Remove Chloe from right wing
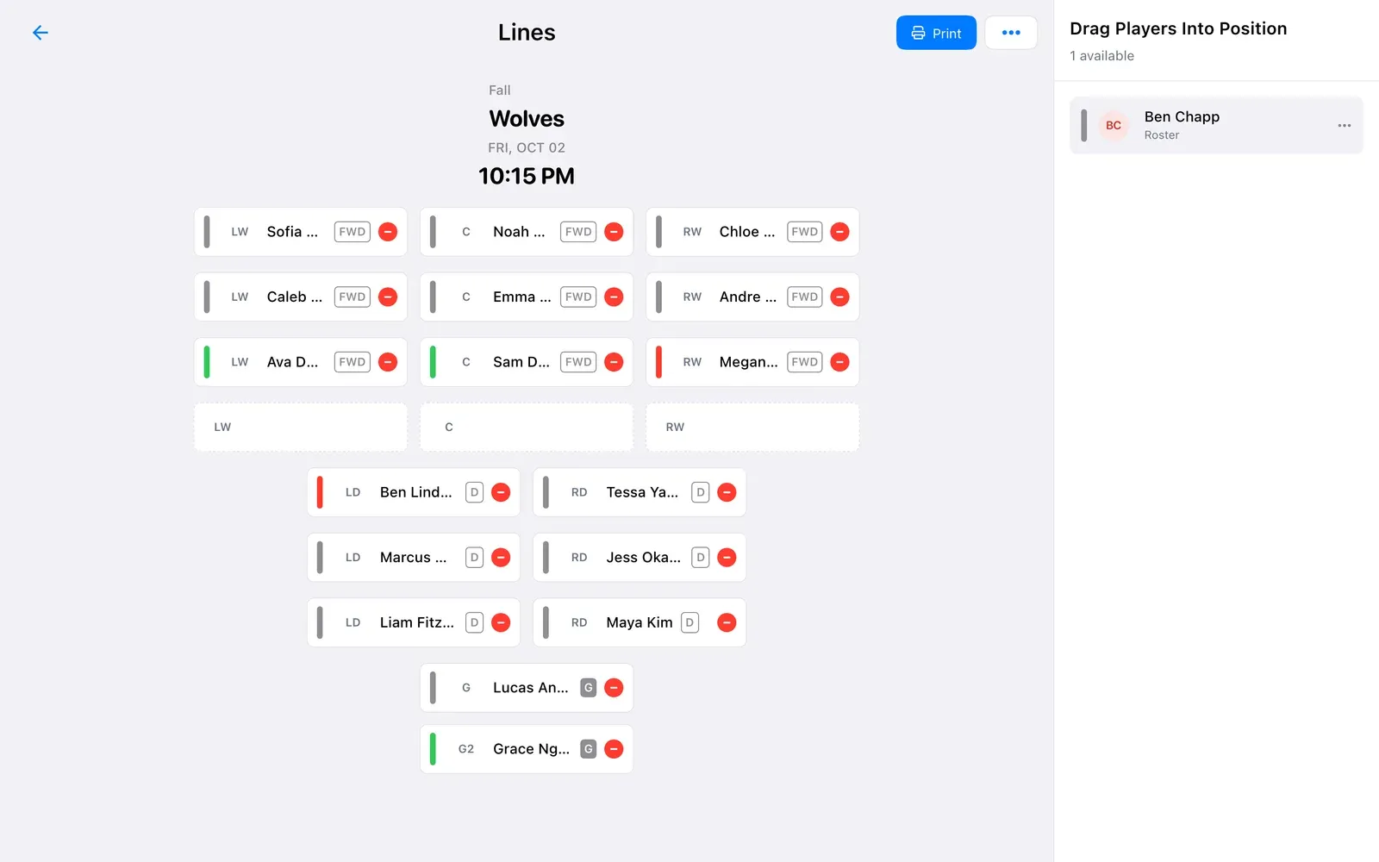 point(839,232)
